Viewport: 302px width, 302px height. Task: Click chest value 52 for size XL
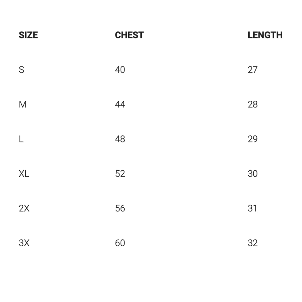120,174
